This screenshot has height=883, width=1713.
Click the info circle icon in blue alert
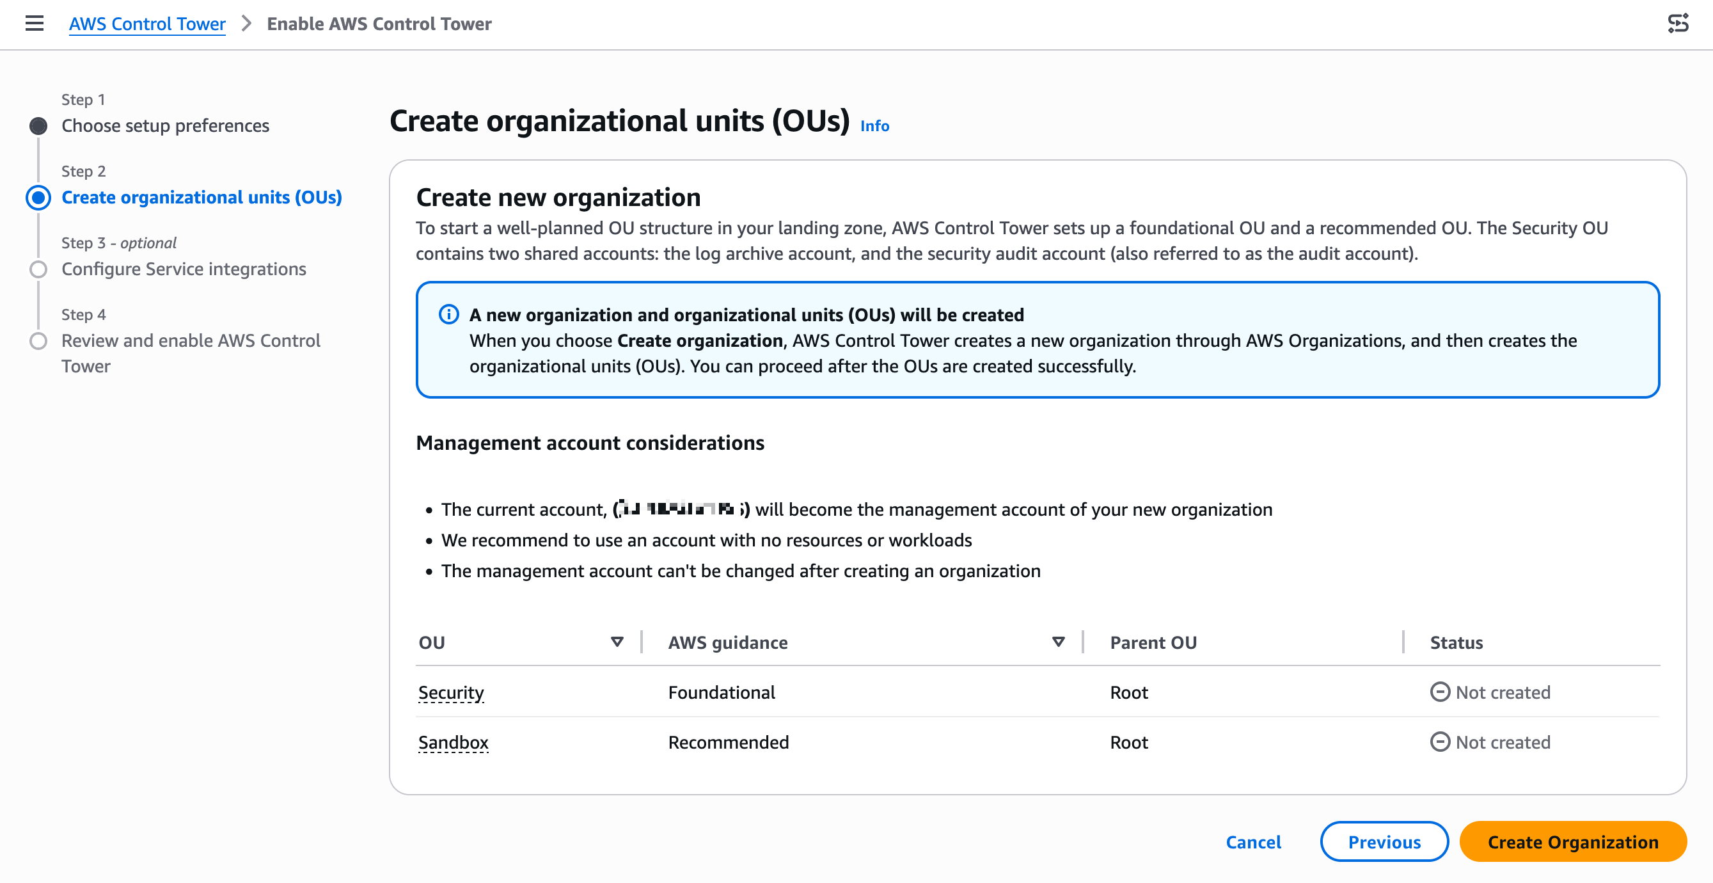click(x=449, y=314)
